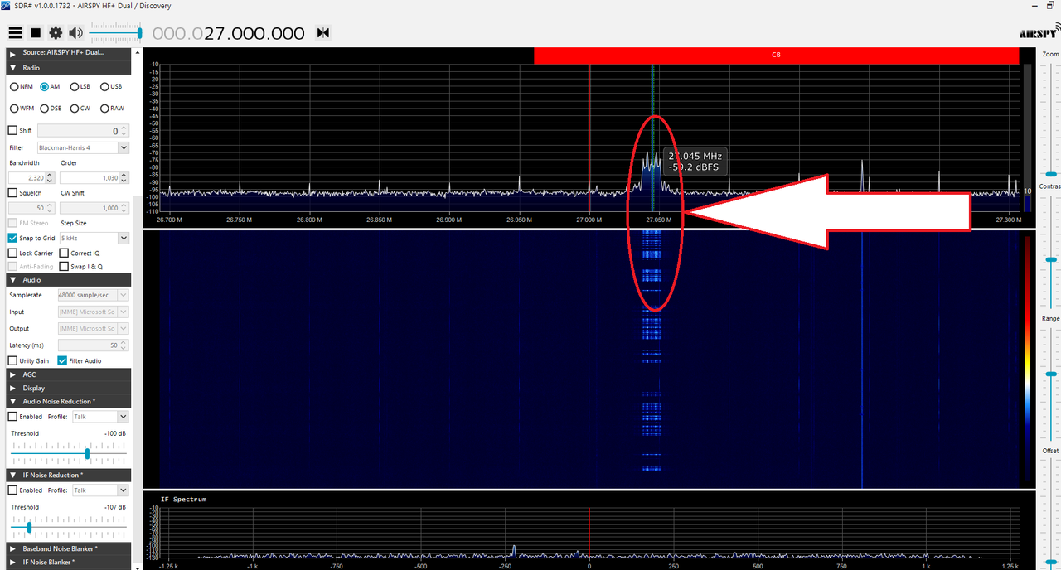Enable Audio Noise Reduction checkbox
Screen dimensions: 1061x570
tap(12, 417)
